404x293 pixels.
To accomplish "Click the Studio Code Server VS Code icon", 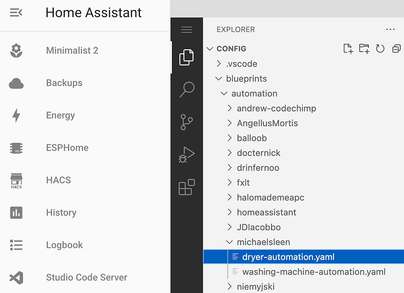I will click(16, 278).
